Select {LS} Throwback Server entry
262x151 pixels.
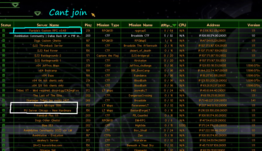tap(48, 46)
